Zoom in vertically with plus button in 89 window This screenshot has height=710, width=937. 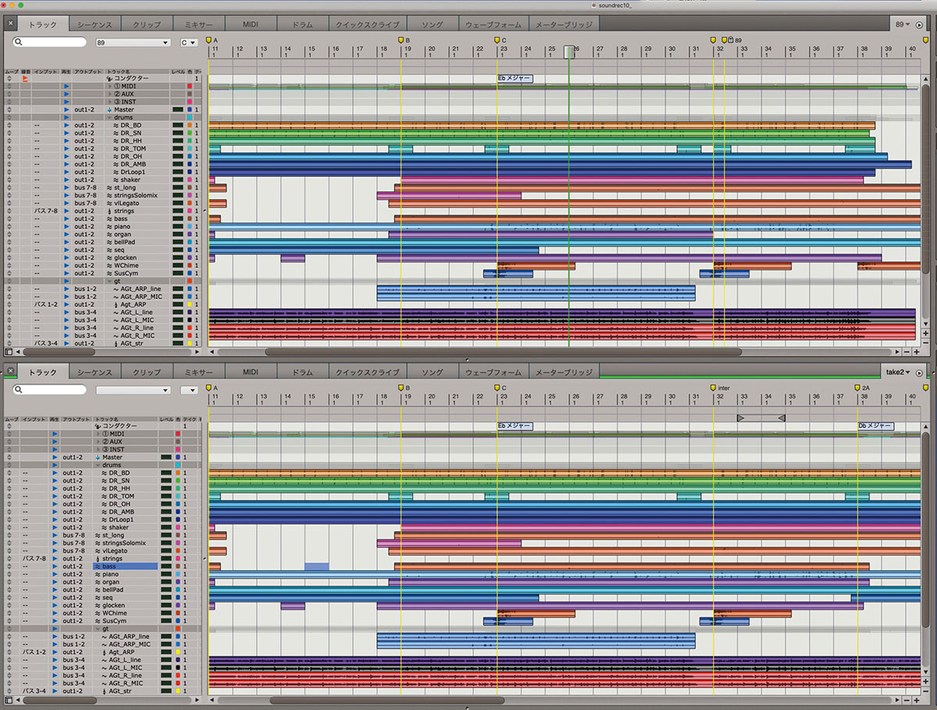926,333
